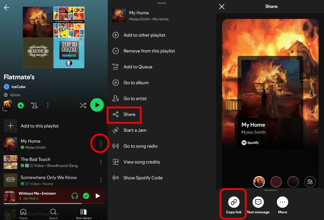Tap Copy link button
Viewport: 324px width, 220px height.
click(x=234, y=204)
